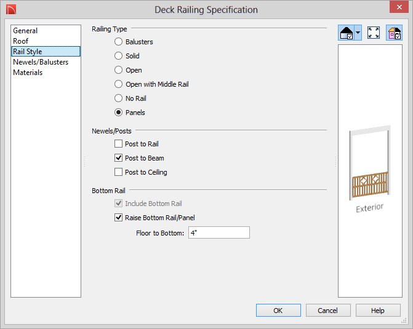413x329 pixels.
Task: Click the house preview view icon
Action: (x=346, y=33)
